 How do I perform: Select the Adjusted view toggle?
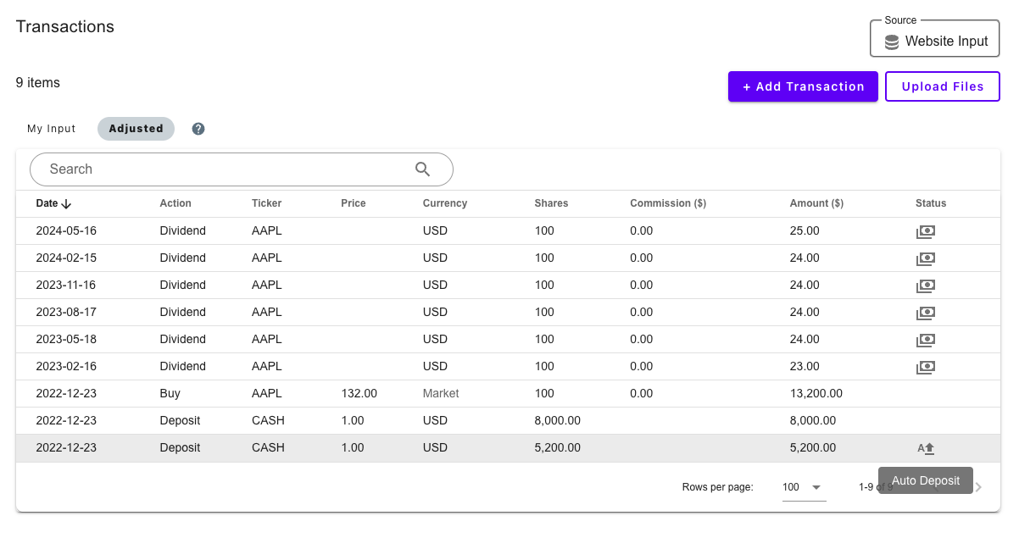coord(136,129)
